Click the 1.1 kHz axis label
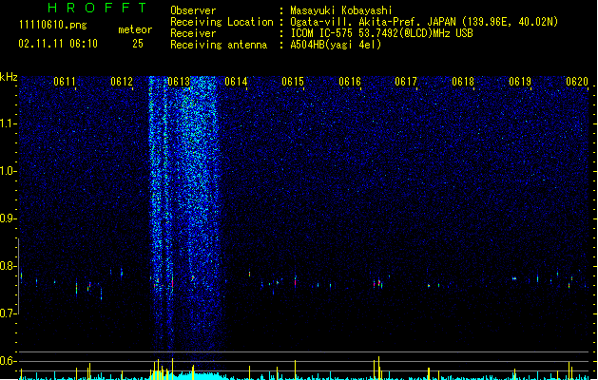Image resolution: width=598 pixels, height=380 pixels. click(8, 123)
